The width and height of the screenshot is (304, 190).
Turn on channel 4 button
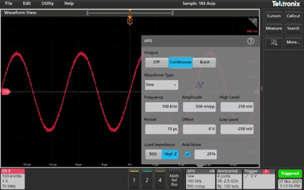click(x=160, y=179)
